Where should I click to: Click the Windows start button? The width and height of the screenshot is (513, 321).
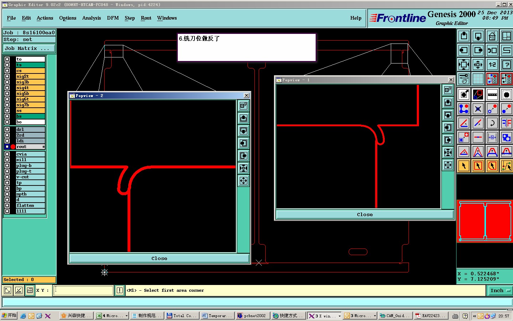[x=9, y=316]
